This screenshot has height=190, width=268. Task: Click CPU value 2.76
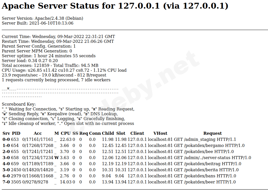coord(65,176)
